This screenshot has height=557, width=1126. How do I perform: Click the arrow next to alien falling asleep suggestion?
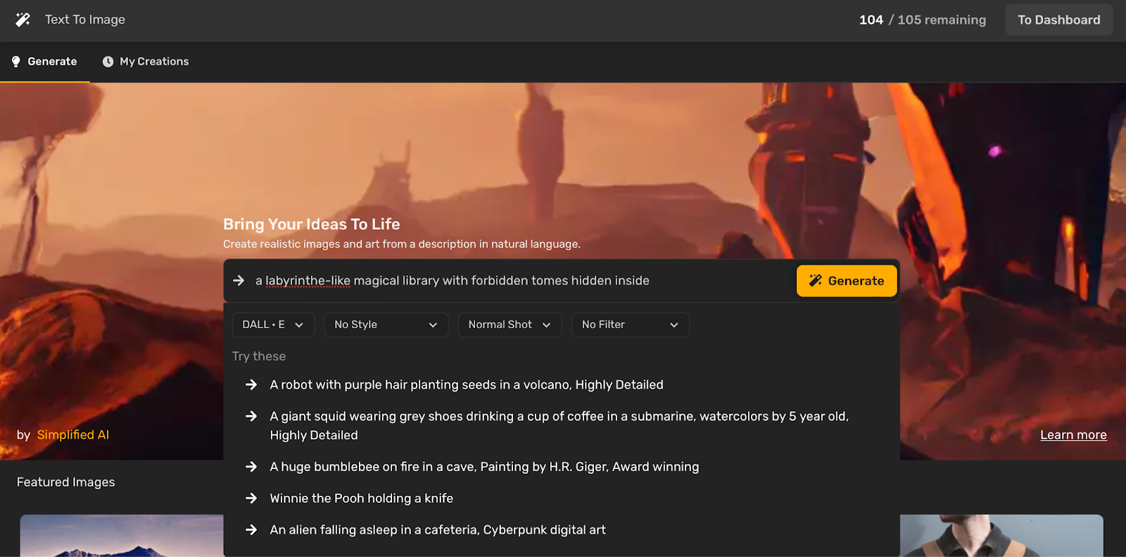251,530
